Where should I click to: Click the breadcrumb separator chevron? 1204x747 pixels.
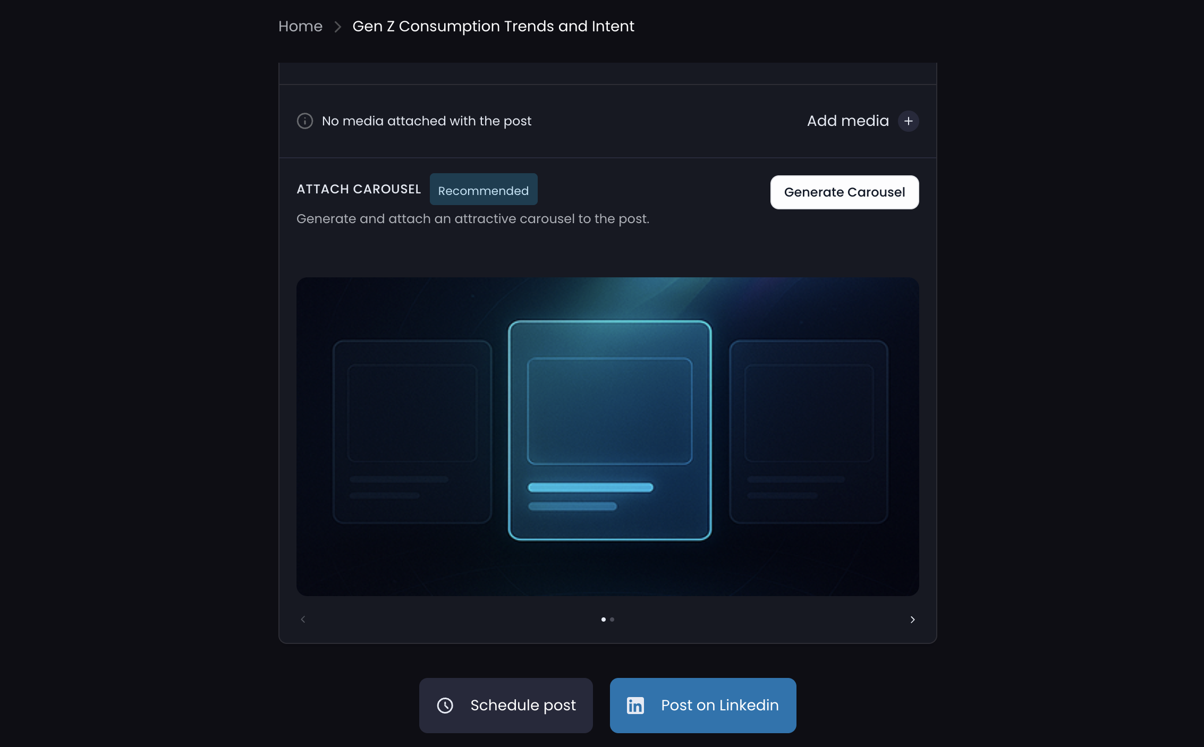point(337,27)
